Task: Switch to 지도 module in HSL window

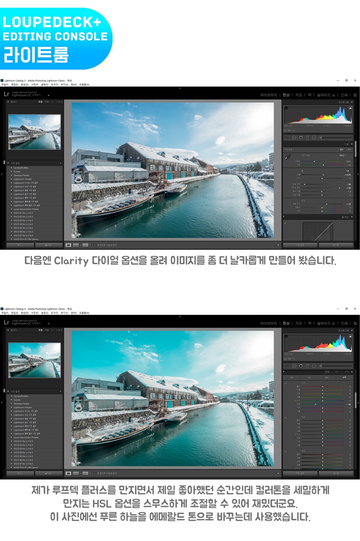Action: click(x=299, y=323)
